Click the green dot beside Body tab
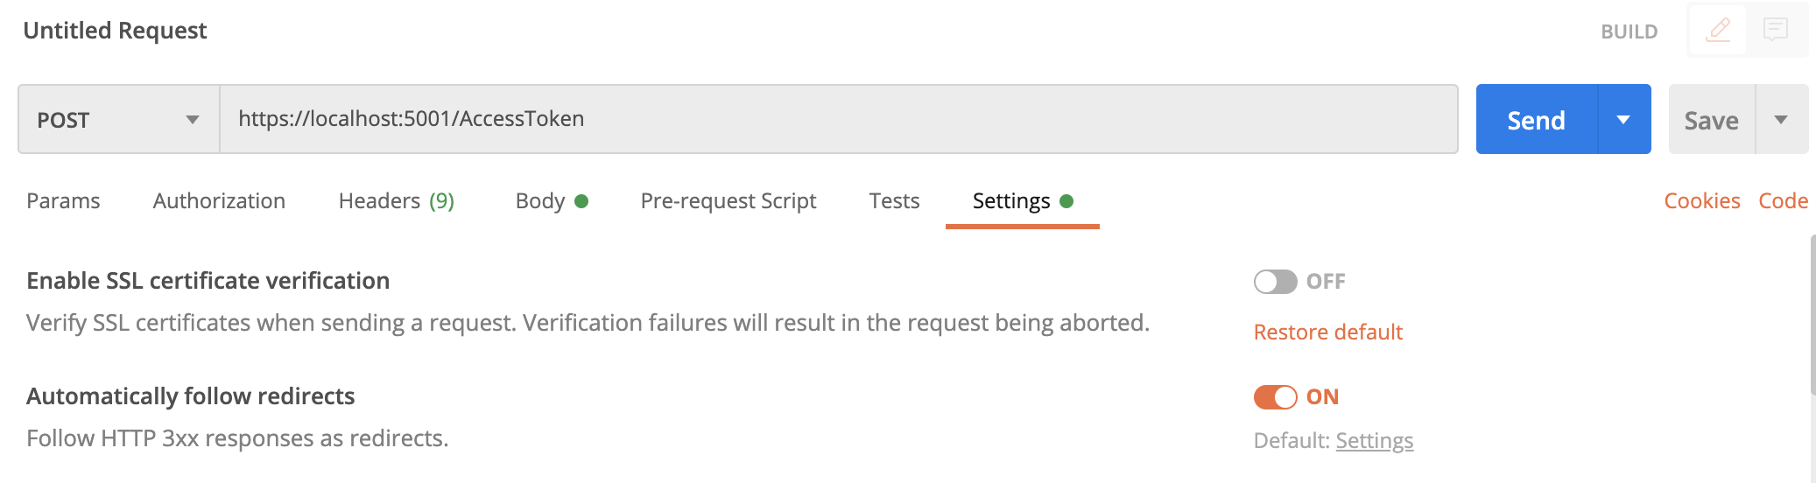This screenshot has height=483, width=1816. [x=581, y=201]
